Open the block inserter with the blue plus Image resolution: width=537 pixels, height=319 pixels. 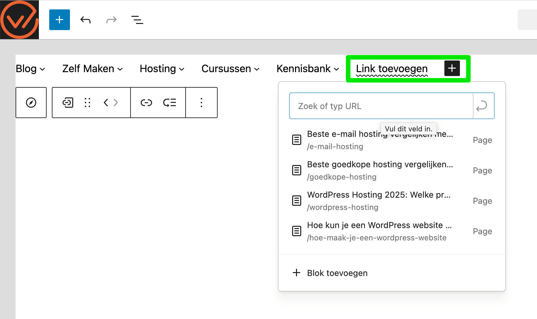tap(59, 19)
